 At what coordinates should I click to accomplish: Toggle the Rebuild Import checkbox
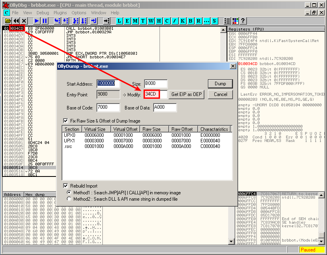coord(66,186)
